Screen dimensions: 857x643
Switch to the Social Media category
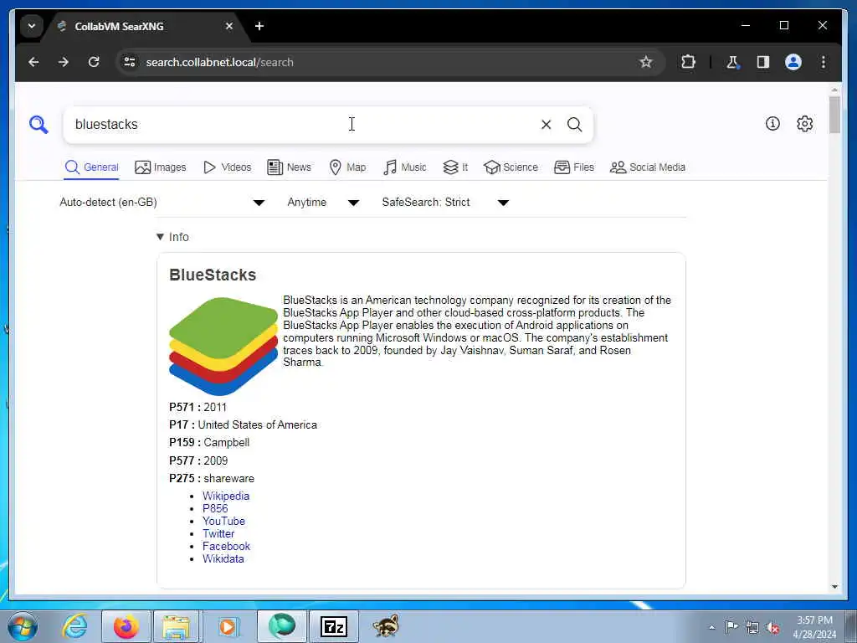647,167
